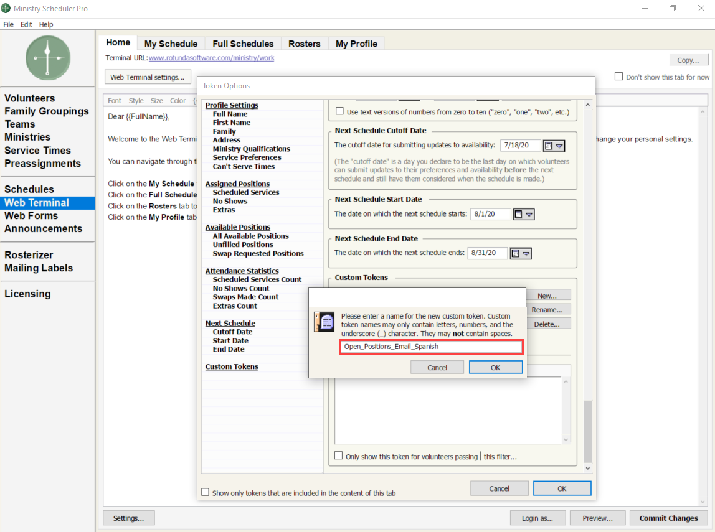715x532 pixels.
Task: Open the start date calendar picker icon
Action: [x=518, y=214]
